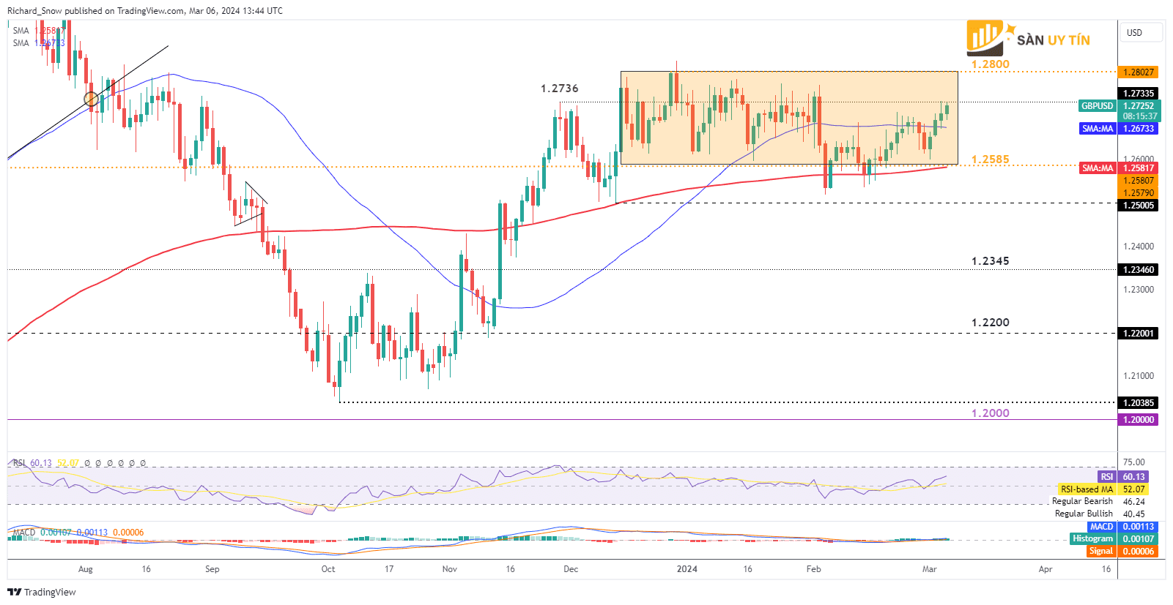Click the 1.22001 price tag
This screenshot has height=605, width=1173.
click(x=1139, y=333)
